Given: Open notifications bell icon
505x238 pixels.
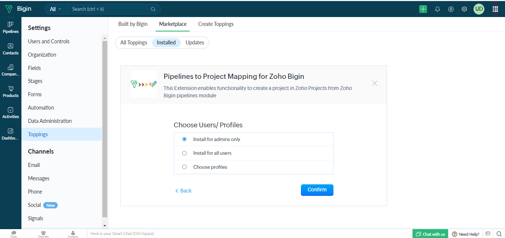Looking at the screenshot, I should point(437,9).
